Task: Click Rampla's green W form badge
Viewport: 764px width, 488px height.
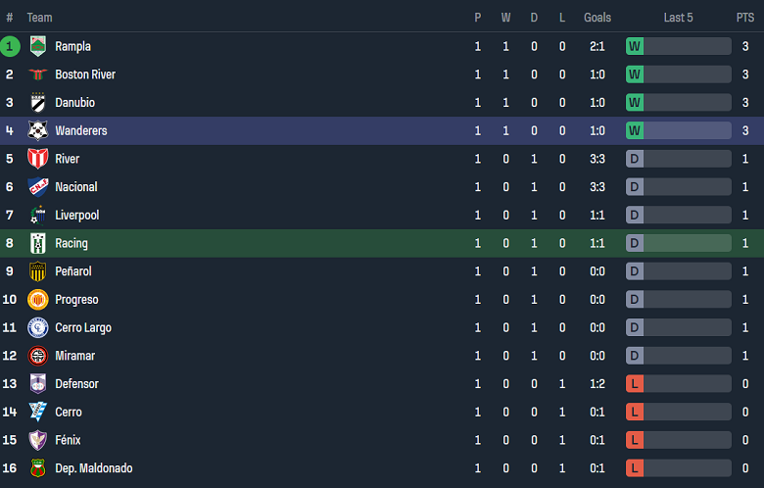Action: [x=634, y=46]
